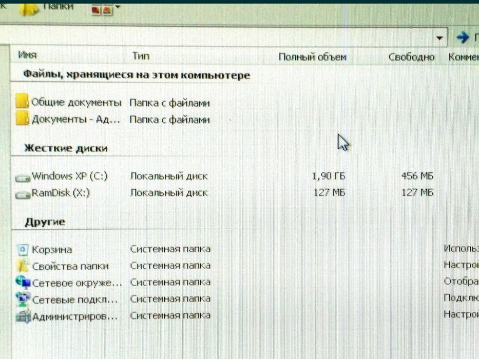Click the Сетевое окруже... label
Image resolution: width=479 pixels, height=359 pixels.
pos(76,283)
